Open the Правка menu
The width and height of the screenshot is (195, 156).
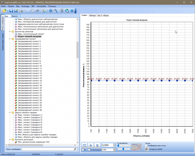[11, 6]
